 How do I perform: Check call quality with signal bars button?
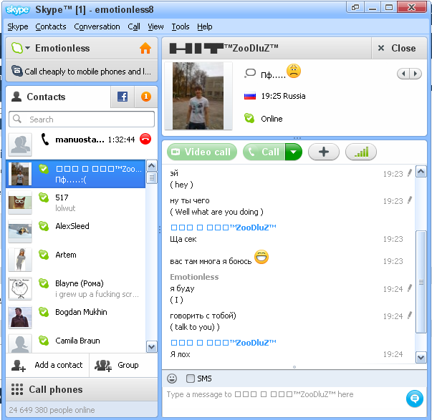(361, 152)
